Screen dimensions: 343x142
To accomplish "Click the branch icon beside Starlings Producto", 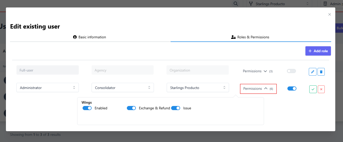I will (251, 4).
